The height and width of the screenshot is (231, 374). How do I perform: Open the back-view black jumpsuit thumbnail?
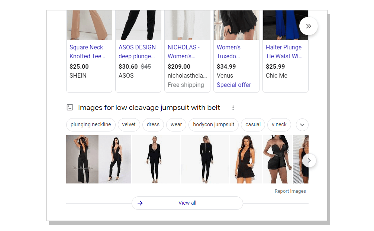(x=205, y=159)
